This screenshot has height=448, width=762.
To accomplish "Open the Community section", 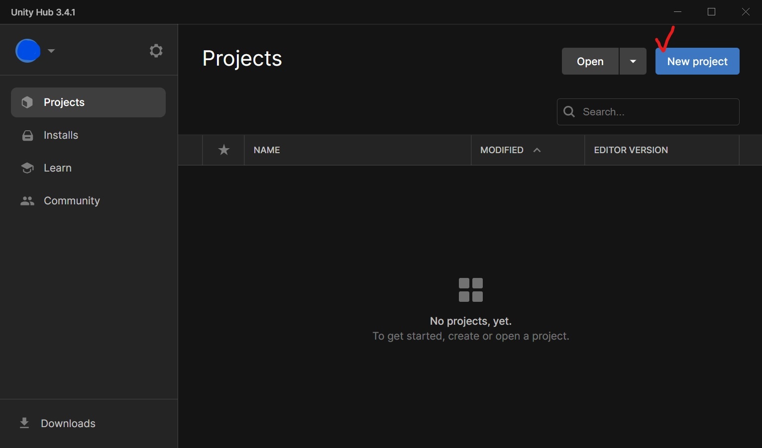I will (x=88, y=201).
